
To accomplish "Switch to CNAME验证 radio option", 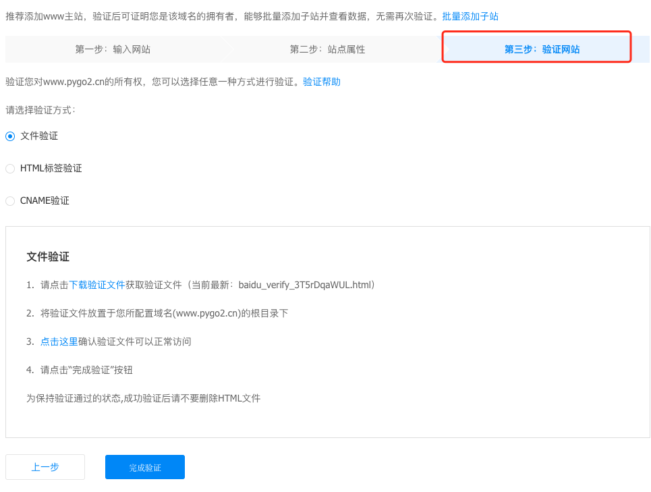I will point(10,200).
